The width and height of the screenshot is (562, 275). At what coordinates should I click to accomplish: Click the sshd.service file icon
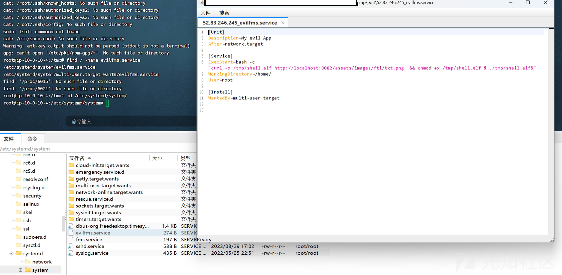pyautogui.click(x=71, y=246)
